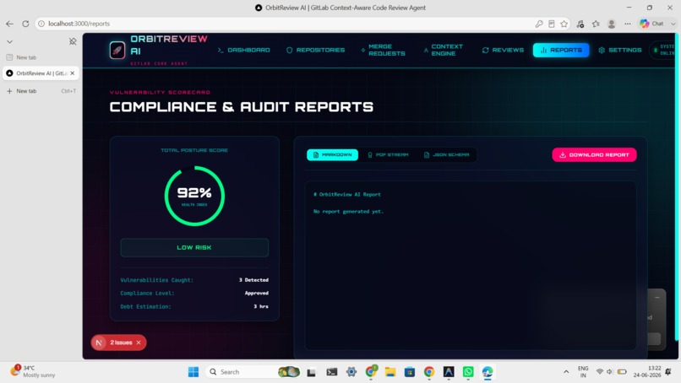Click the 92% health index gauge
681x383 pixels.
click(194, 196)
